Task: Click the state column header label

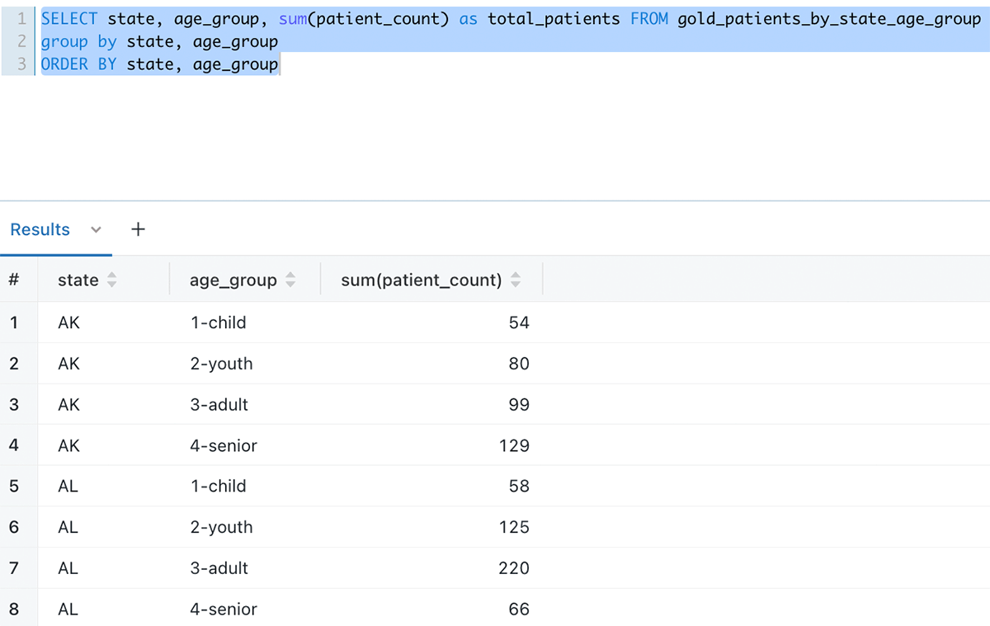Action: 78,280
